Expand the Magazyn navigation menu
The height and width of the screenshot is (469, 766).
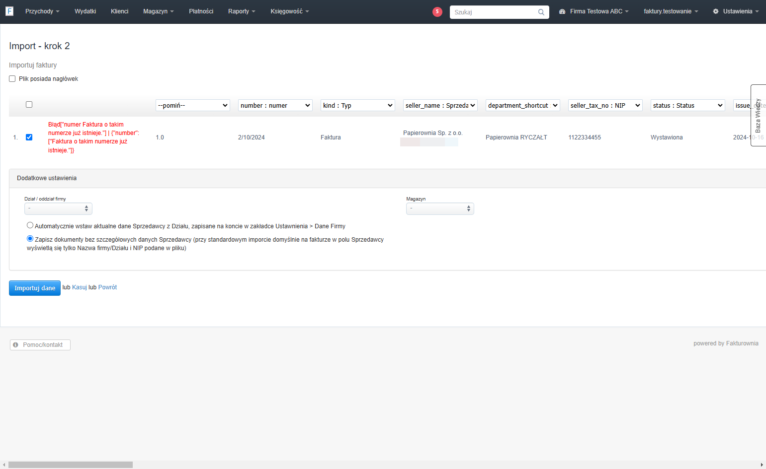coord(159,11)
